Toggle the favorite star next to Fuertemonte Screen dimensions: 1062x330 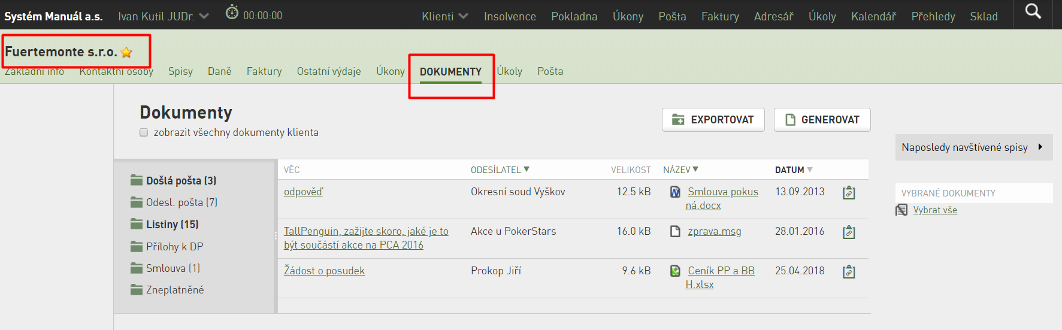point(126,53)
